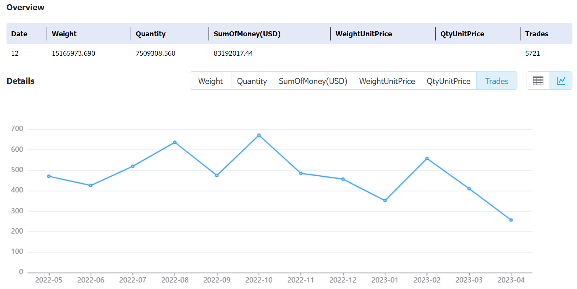Switch to QtyUnitPrice details tab
The image size is (577, 289).
pos(449,81)
